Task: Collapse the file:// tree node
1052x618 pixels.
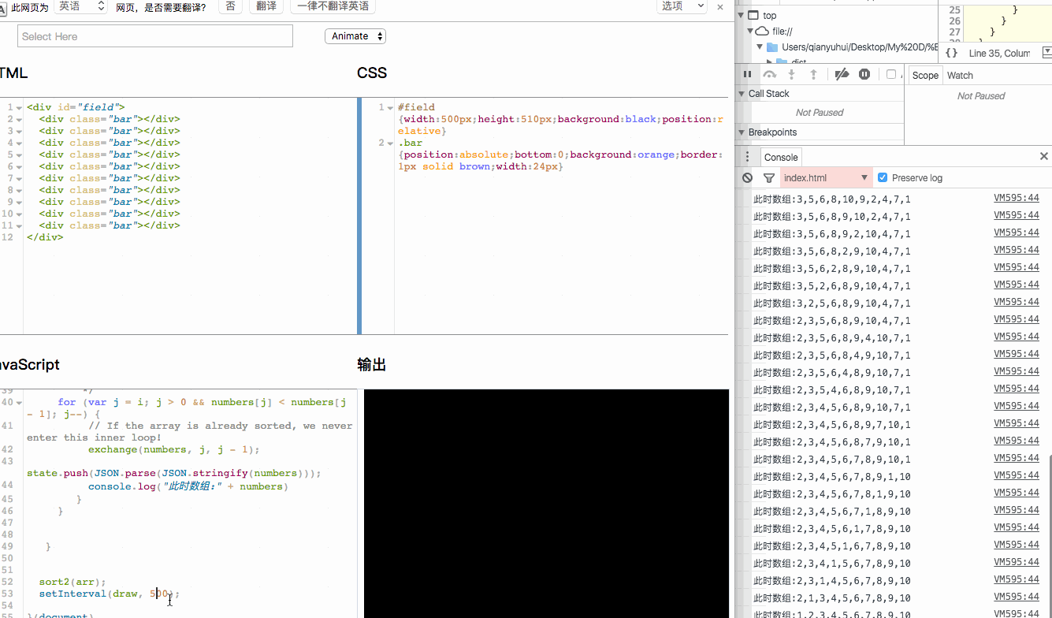Action: 750,32
